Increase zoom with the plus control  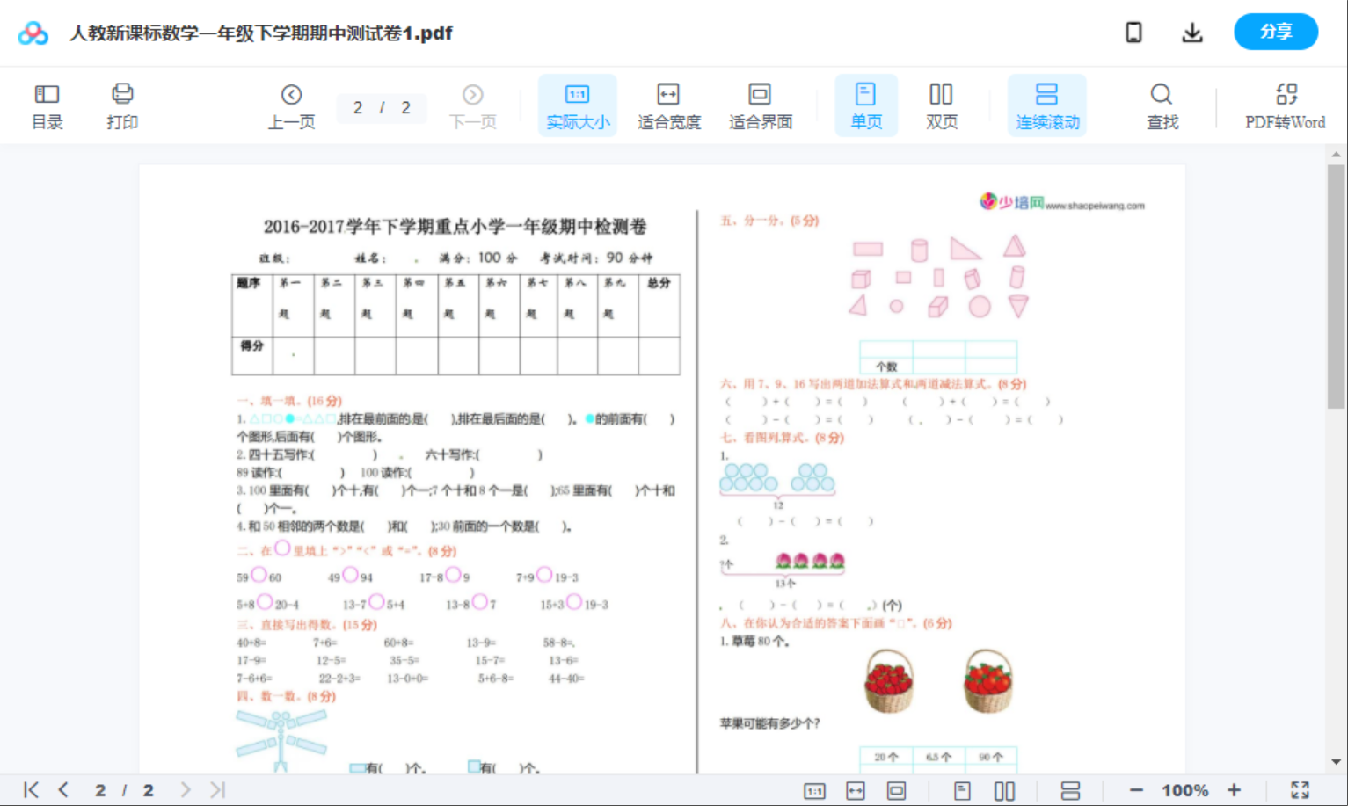coord(1235,789)
